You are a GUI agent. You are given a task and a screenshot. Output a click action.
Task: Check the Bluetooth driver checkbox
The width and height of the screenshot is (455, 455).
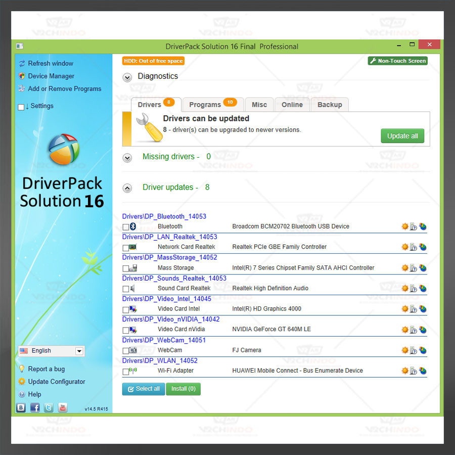[x=126, y=227]
